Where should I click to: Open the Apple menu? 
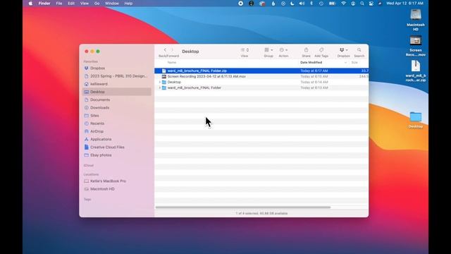[x=30, y=4]
